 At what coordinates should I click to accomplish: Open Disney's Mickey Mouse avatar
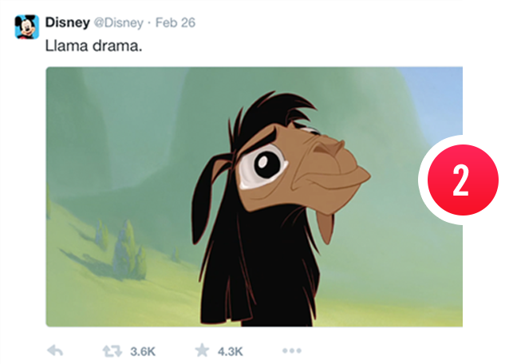27,26
